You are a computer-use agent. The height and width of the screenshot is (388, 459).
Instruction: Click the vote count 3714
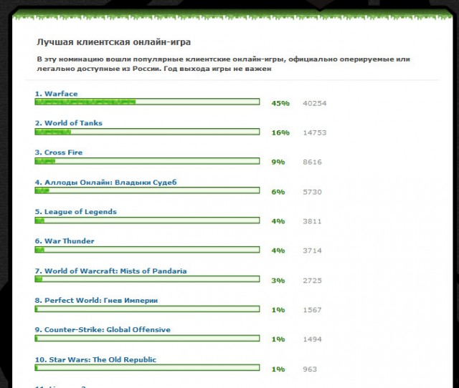click(313, 251)
